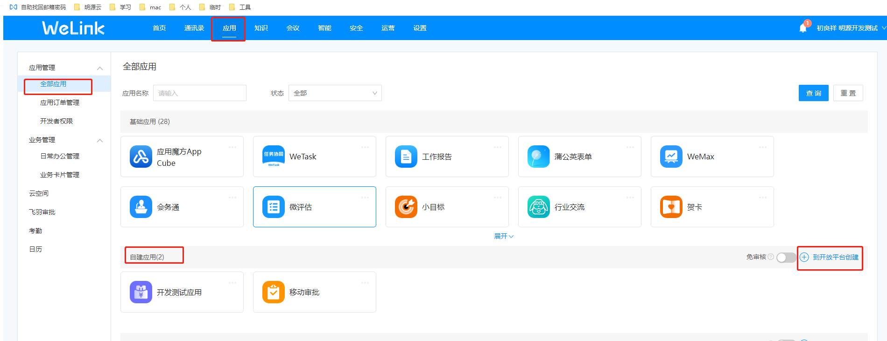Click the 贺卡 app icon
887x341 pixels.
[671, 207]
